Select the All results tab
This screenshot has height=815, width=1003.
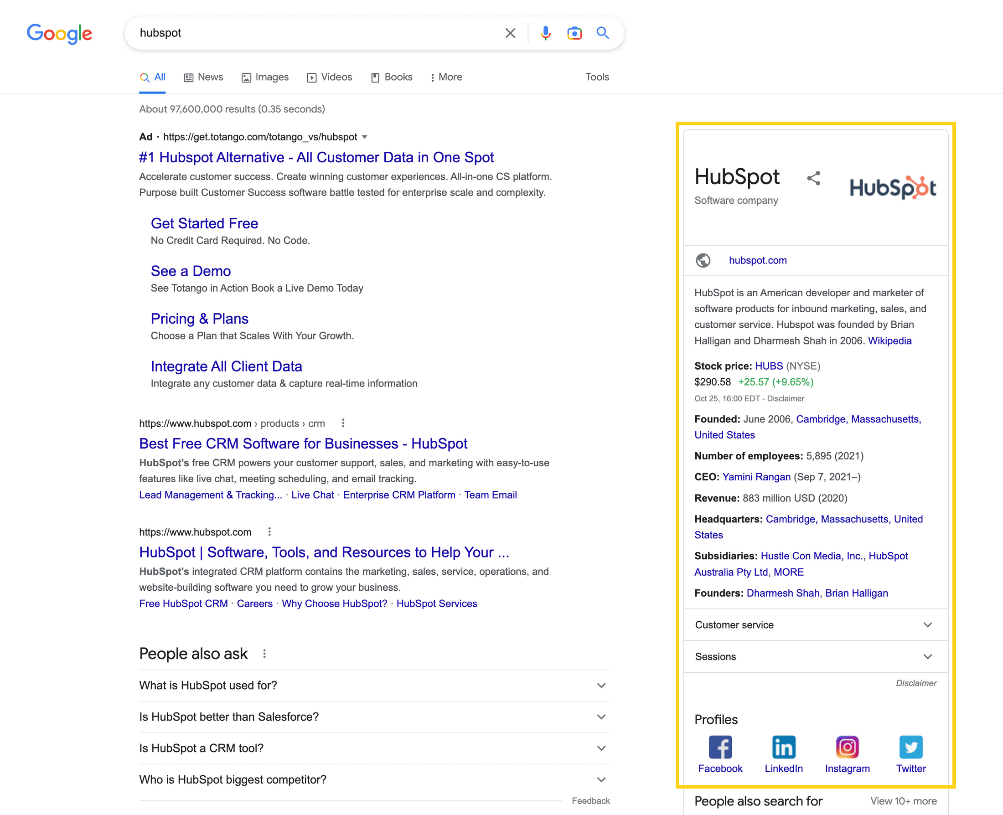(153, 77)
